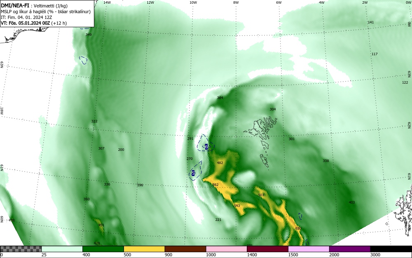
Task: Click the 4W longitude label
Action: (322, 2)
